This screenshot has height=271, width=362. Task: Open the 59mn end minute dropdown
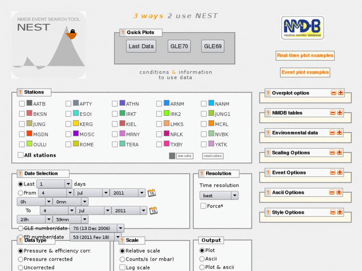[70, 219]
